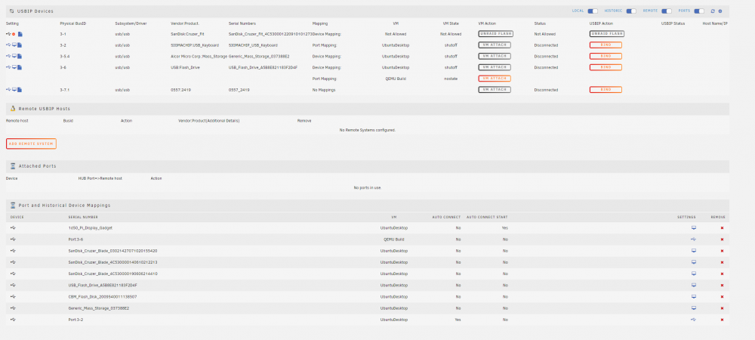Click the USB icon on the 3-6 flash drive row
The image size is (755, 340).
[x=8, y=67]
